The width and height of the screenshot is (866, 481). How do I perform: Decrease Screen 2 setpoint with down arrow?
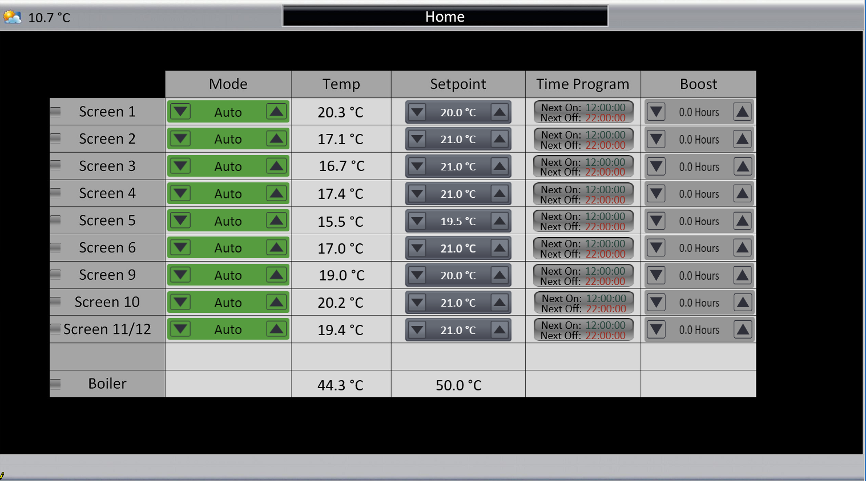pyautogui.click(x=417, y=139)
